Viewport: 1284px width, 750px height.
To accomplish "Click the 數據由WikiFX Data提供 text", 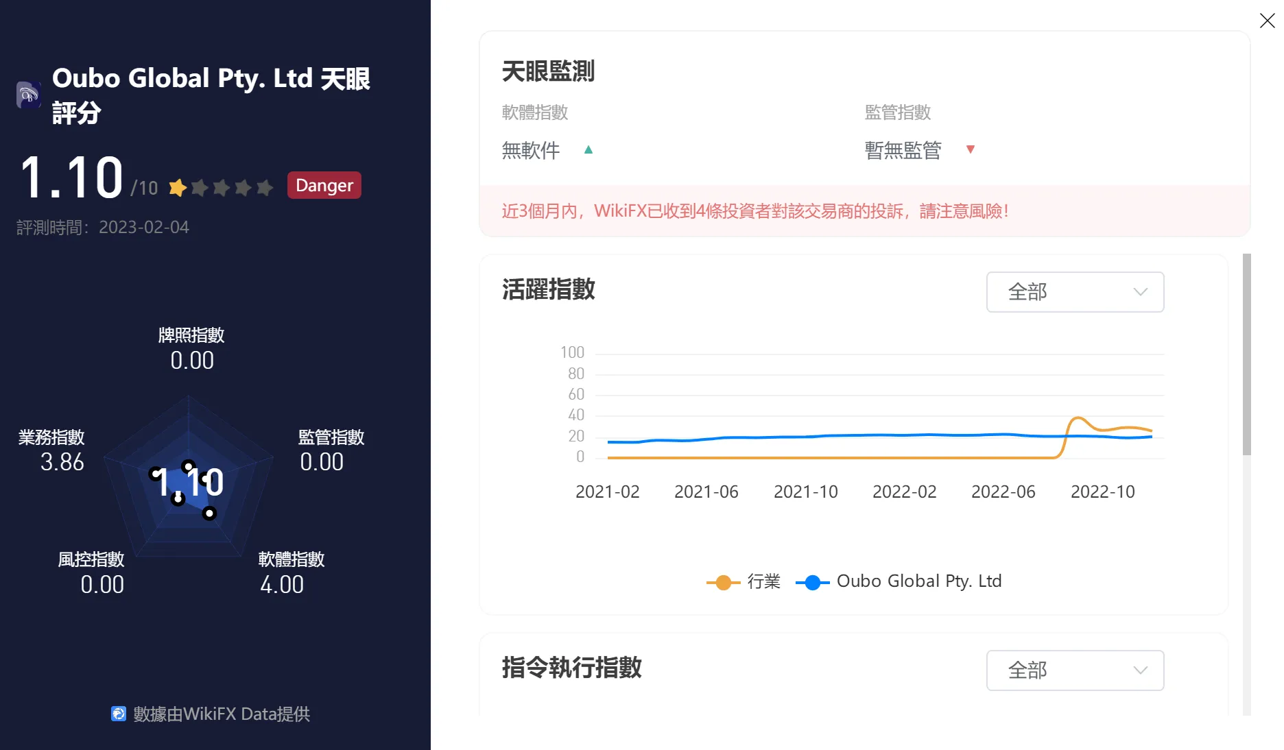I will 222,714.
